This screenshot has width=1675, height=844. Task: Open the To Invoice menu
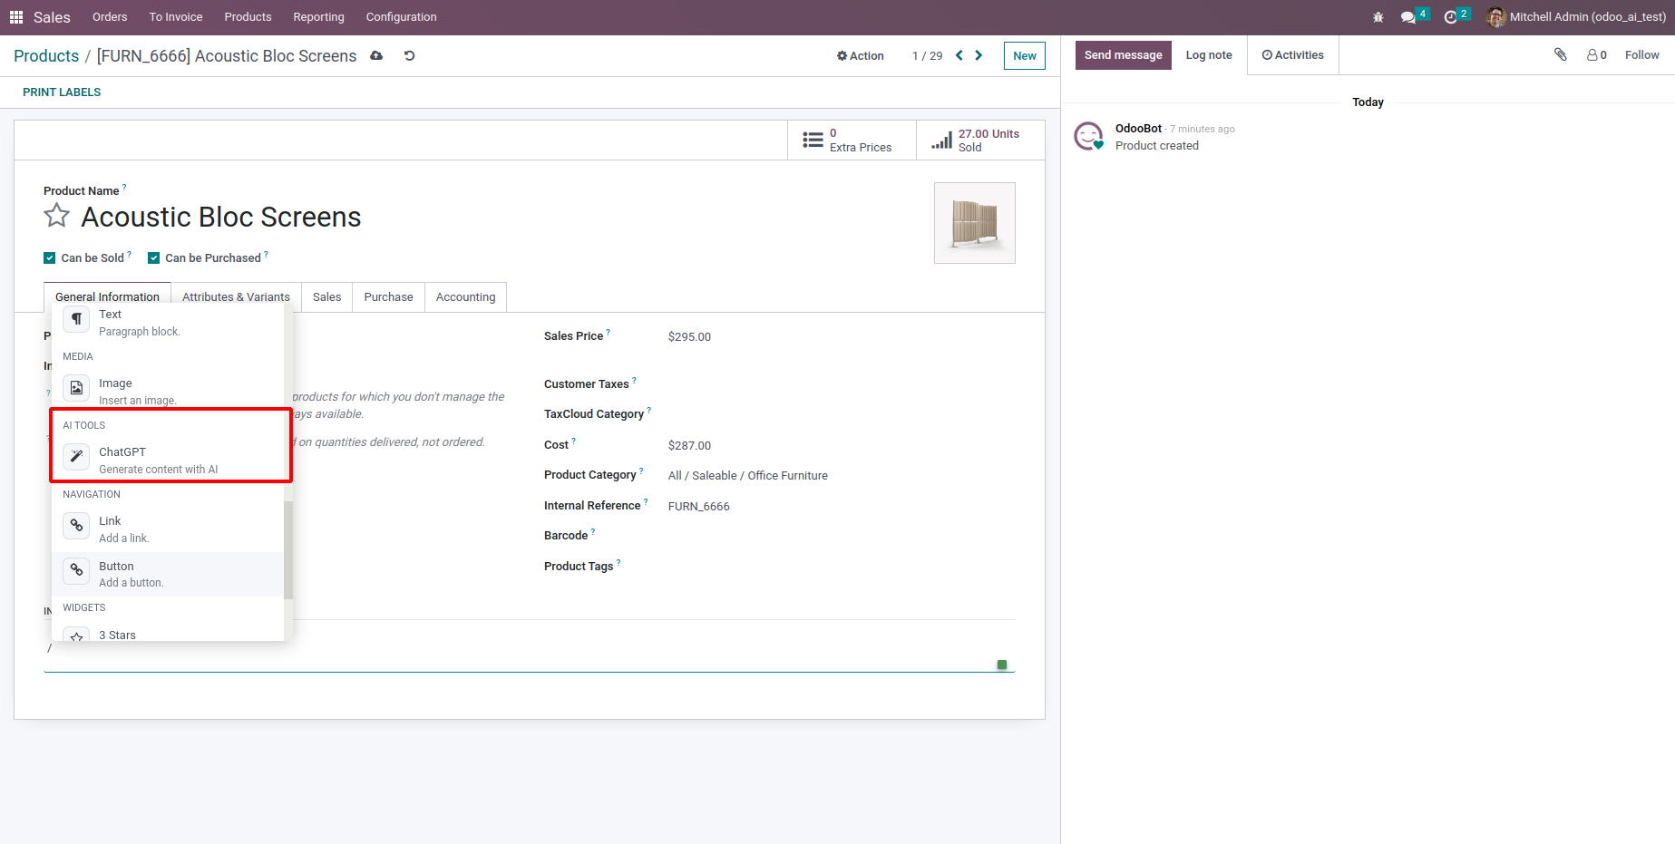pyautogui.click(x=176, y=17)
